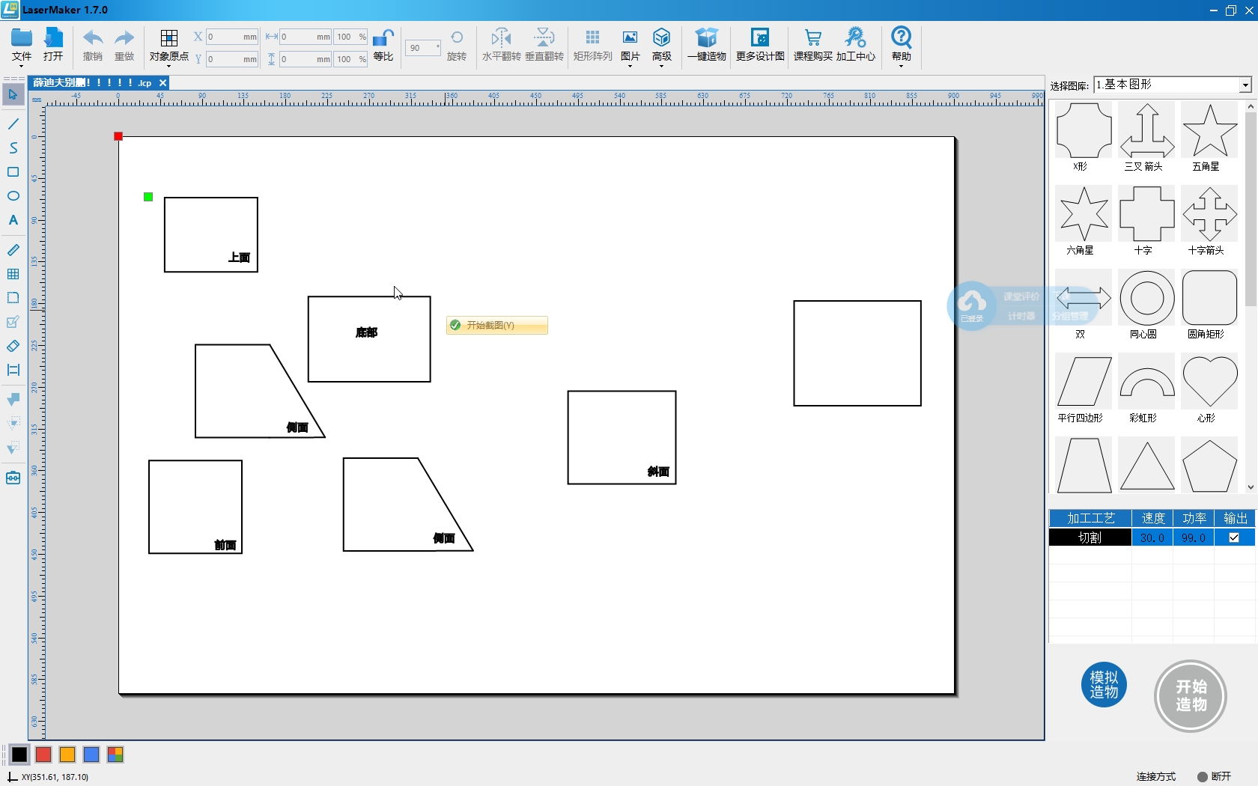Select the rectangle drawing tool

pos(13,172)
